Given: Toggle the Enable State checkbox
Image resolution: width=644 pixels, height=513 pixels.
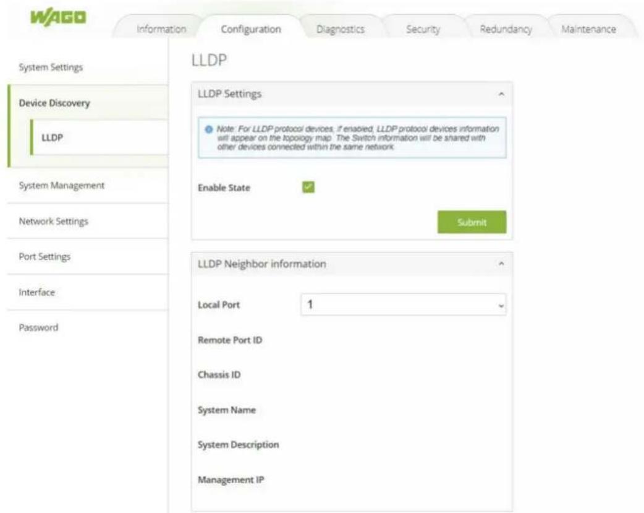Looking at the screenshot, I should tap(308, 187).
